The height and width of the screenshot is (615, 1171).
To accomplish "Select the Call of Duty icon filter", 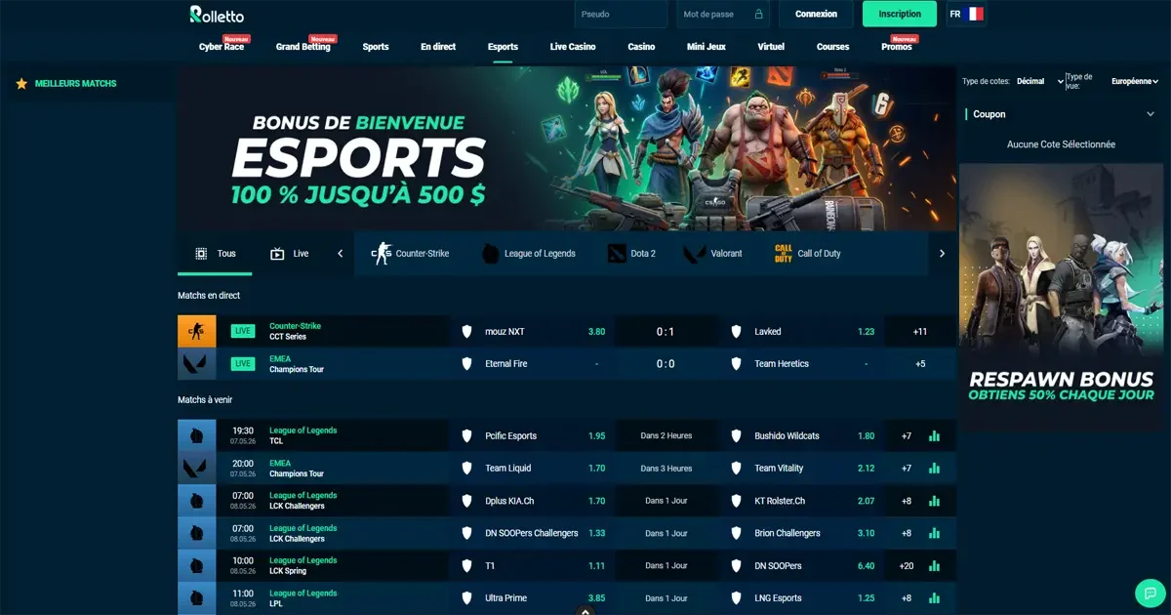I will click(x=783, y=254).
